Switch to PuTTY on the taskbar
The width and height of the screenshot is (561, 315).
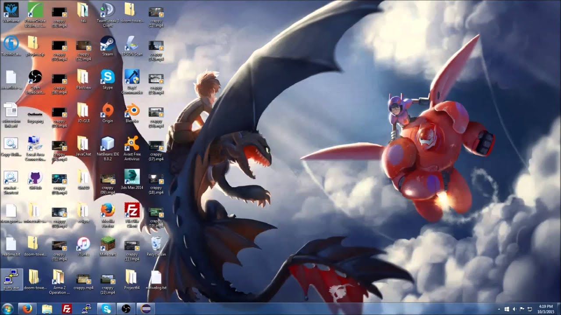(x=86, y=308)
